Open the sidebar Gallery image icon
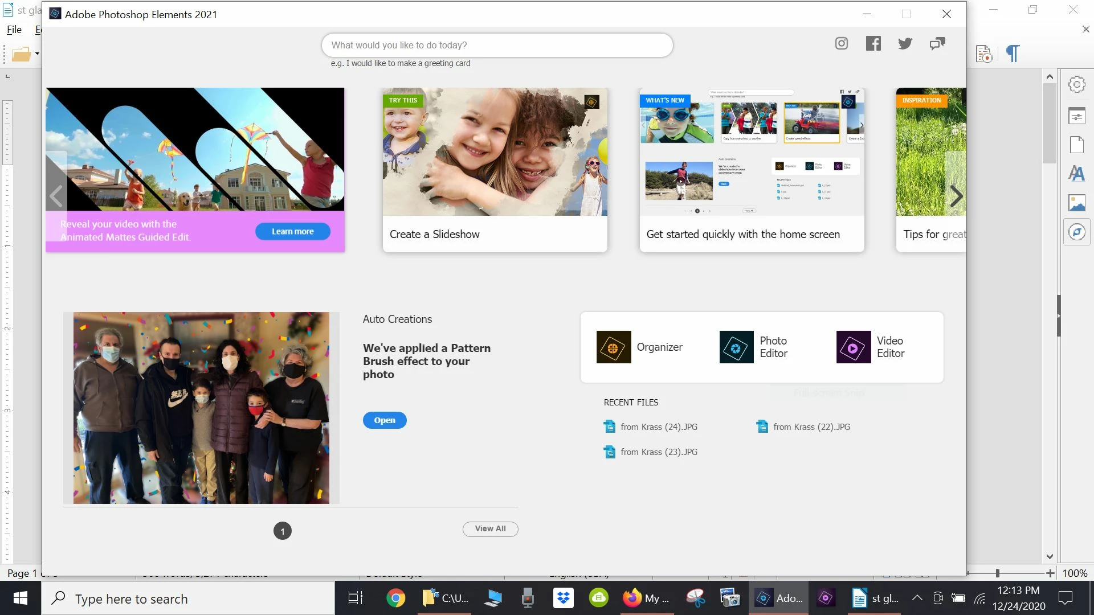The height and width of the screenshot is (615, 1094). coord(1076,203)
